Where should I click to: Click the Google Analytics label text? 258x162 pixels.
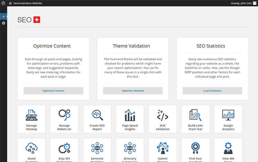(x=228, y=127)
